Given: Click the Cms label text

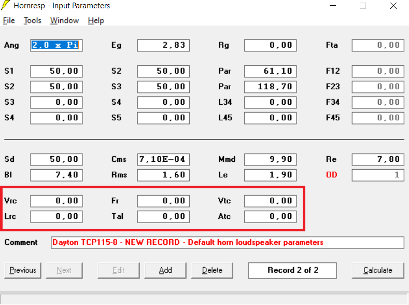Looking at the screenshot, I should click(x=119, y=159).
